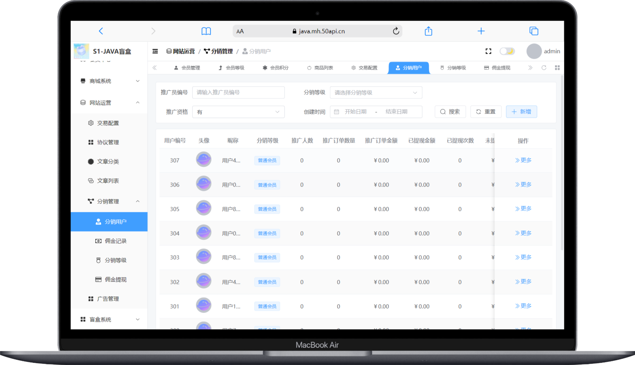The width and height of the screenshot is (635, 365).
Task: Click the 推广员编号 input field
Action: (x=238, y=93)
